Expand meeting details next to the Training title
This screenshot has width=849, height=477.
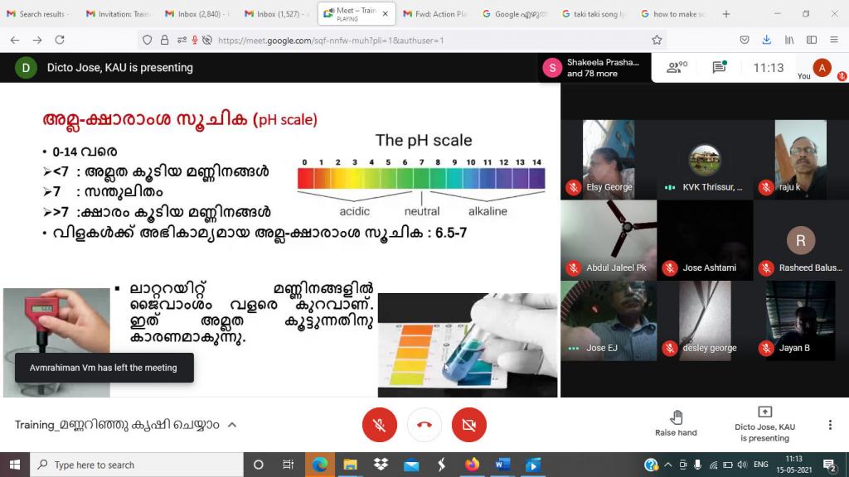pyautogui.click(x=232, y=425)
